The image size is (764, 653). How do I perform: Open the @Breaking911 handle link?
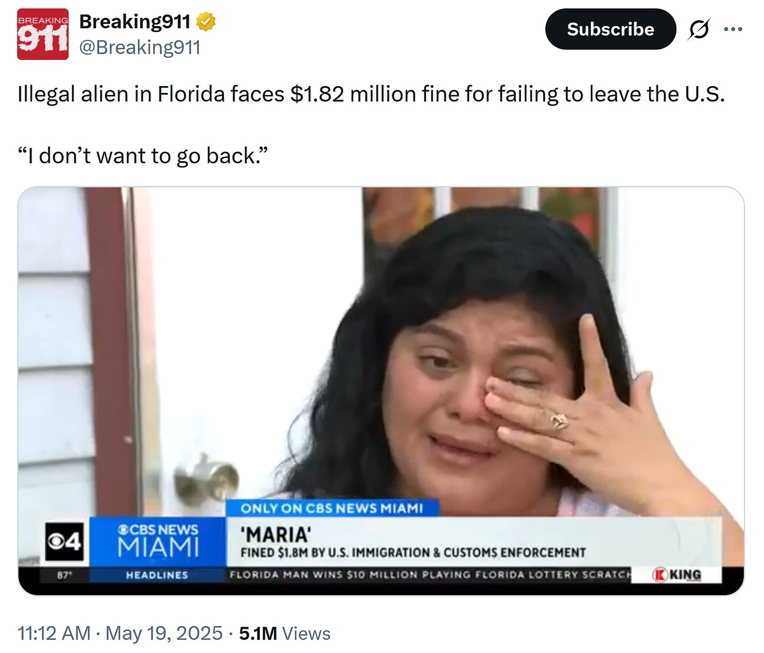pos(140,47)
